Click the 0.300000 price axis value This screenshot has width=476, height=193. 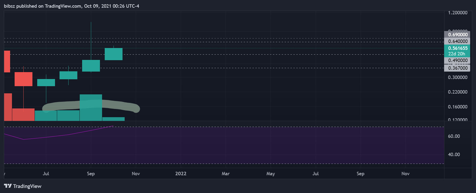[458, 77]
